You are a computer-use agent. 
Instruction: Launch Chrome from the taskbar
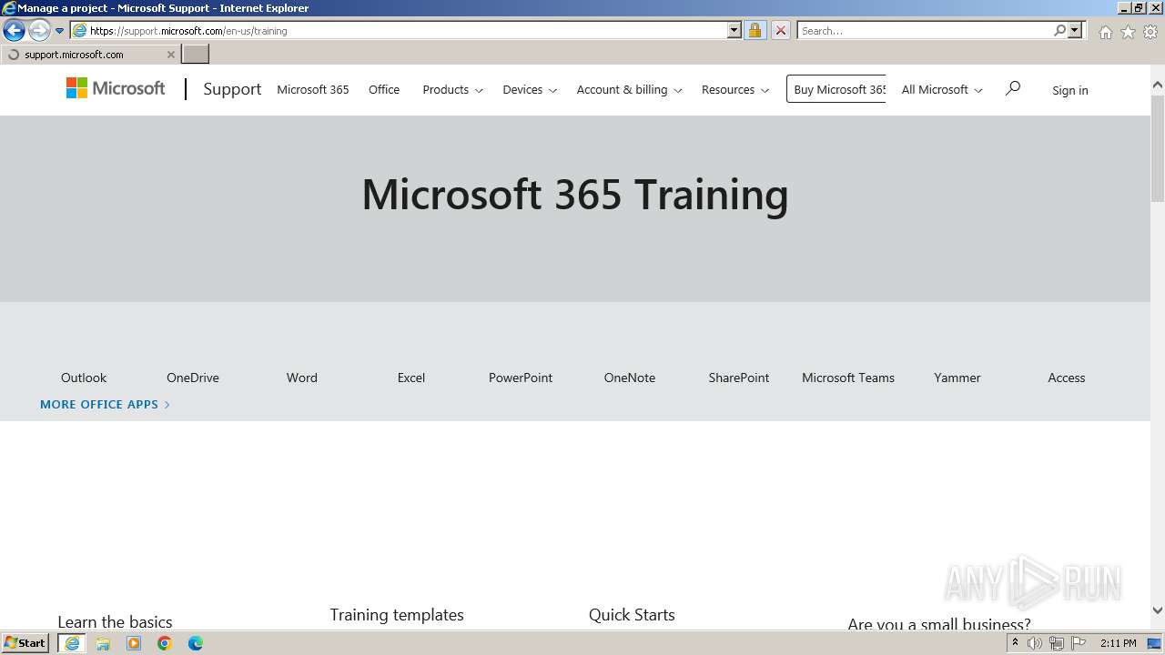coord(165,643)
